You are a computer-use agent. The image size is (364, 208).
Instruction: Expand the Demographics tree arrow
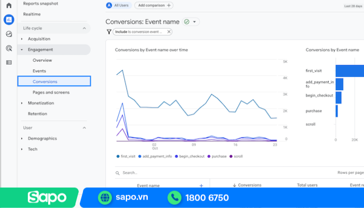pos(22,138)
